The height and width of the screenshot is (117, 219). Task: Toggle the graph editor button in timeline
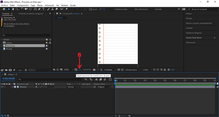110,79
